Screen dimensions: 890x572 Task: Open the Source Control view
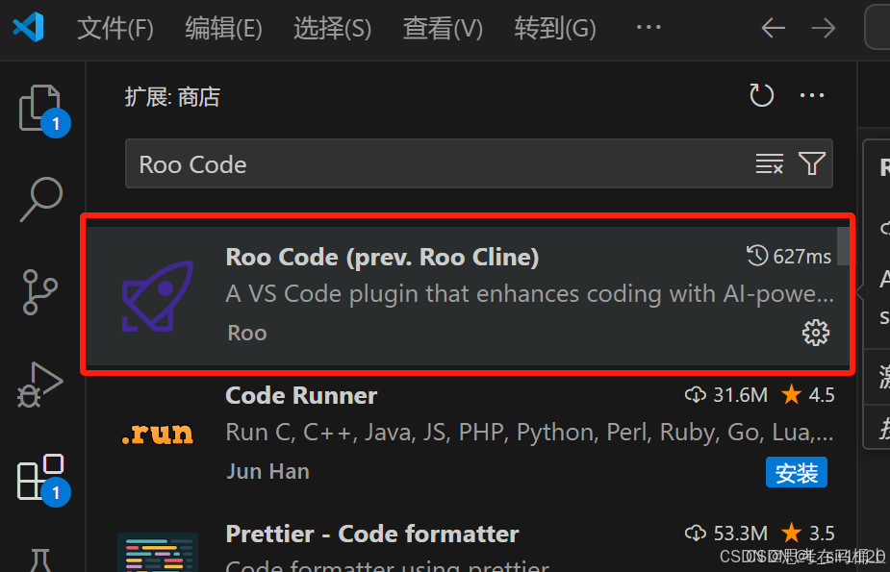coord(39,292)
